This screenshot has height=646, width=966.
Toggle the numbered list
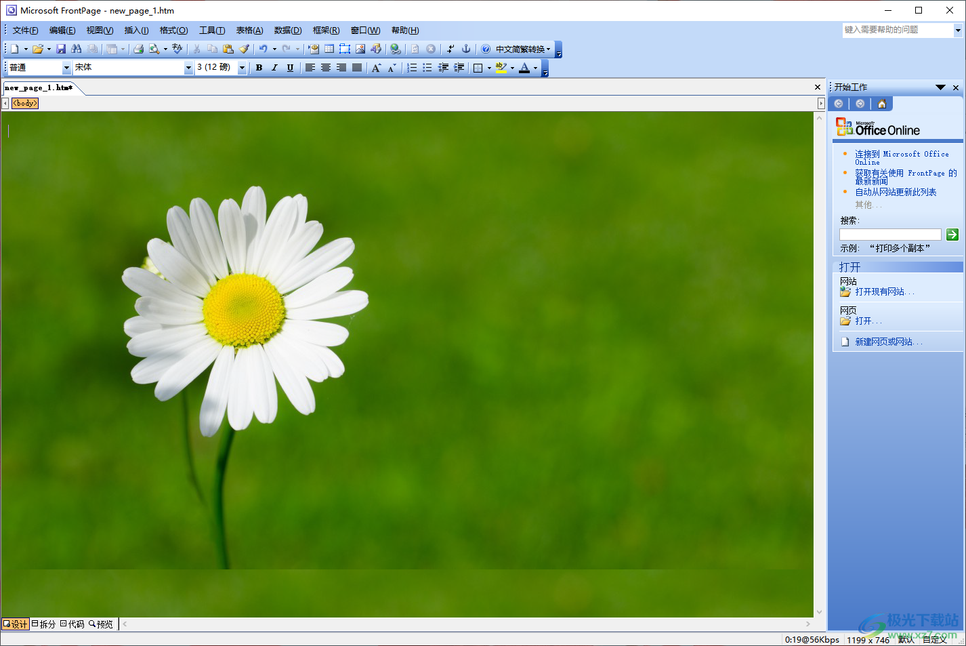click(x=412, y=68)
